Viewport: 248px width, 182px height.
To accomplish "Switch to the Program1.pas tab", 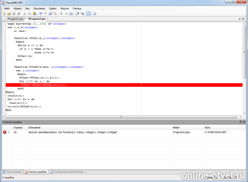I will click(x=15, y=19).
